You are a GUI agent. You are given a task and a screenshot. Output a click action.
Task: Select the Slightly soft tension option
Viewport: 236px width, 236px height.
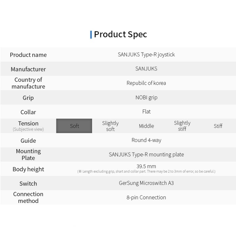point(110,126)
